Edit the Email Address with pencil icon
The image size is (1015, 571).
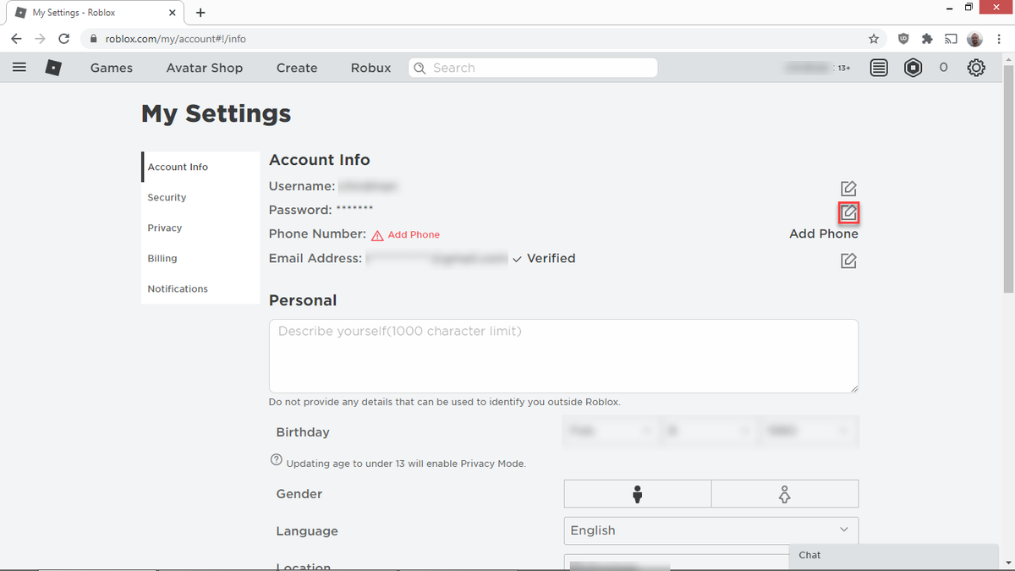coord(848,261)
